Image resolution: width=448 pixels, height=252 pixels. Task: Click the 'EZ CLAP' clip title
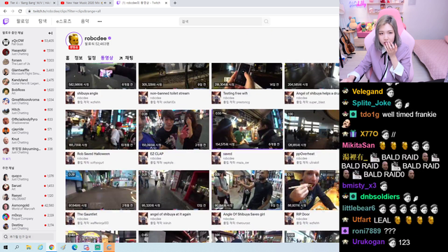[x=157, y=154]
